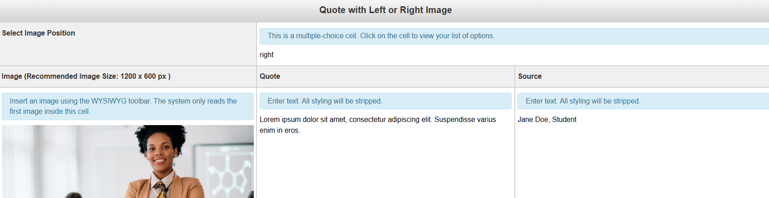769x198 pixels.
Task: Click the 'right' image position value
Action: coord(266,55)
